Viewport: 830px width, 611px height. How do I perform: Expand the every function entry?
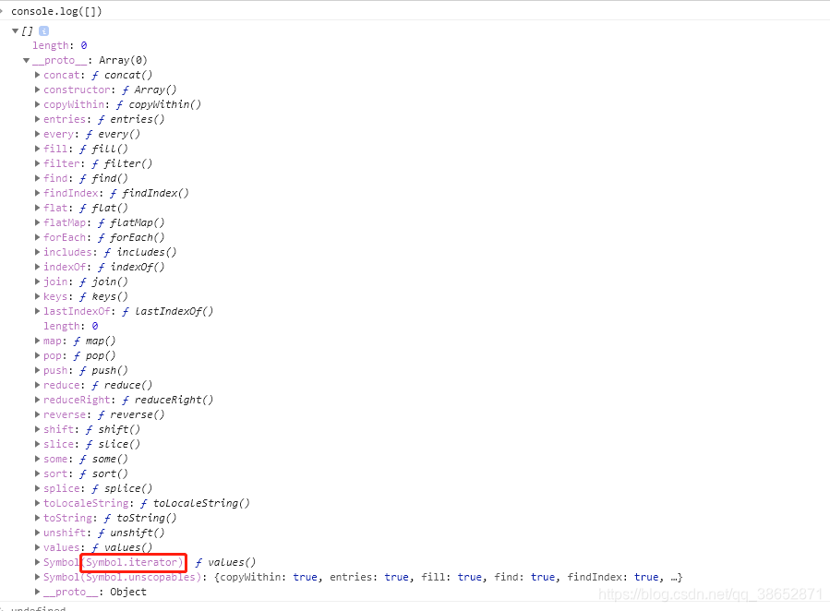(38, 135)
